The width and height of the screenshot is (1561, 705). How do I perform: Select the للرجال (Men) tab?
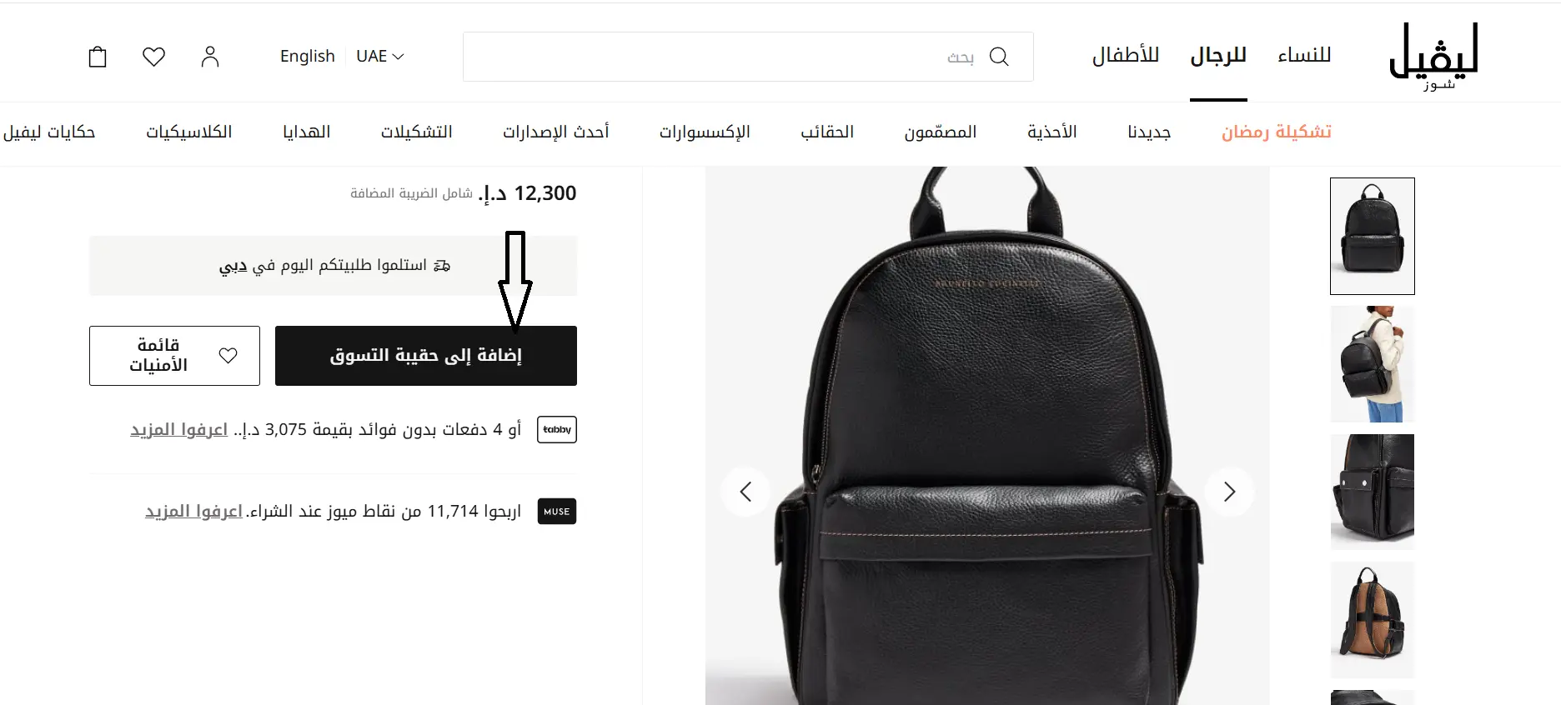click(x=1218, y=56)
